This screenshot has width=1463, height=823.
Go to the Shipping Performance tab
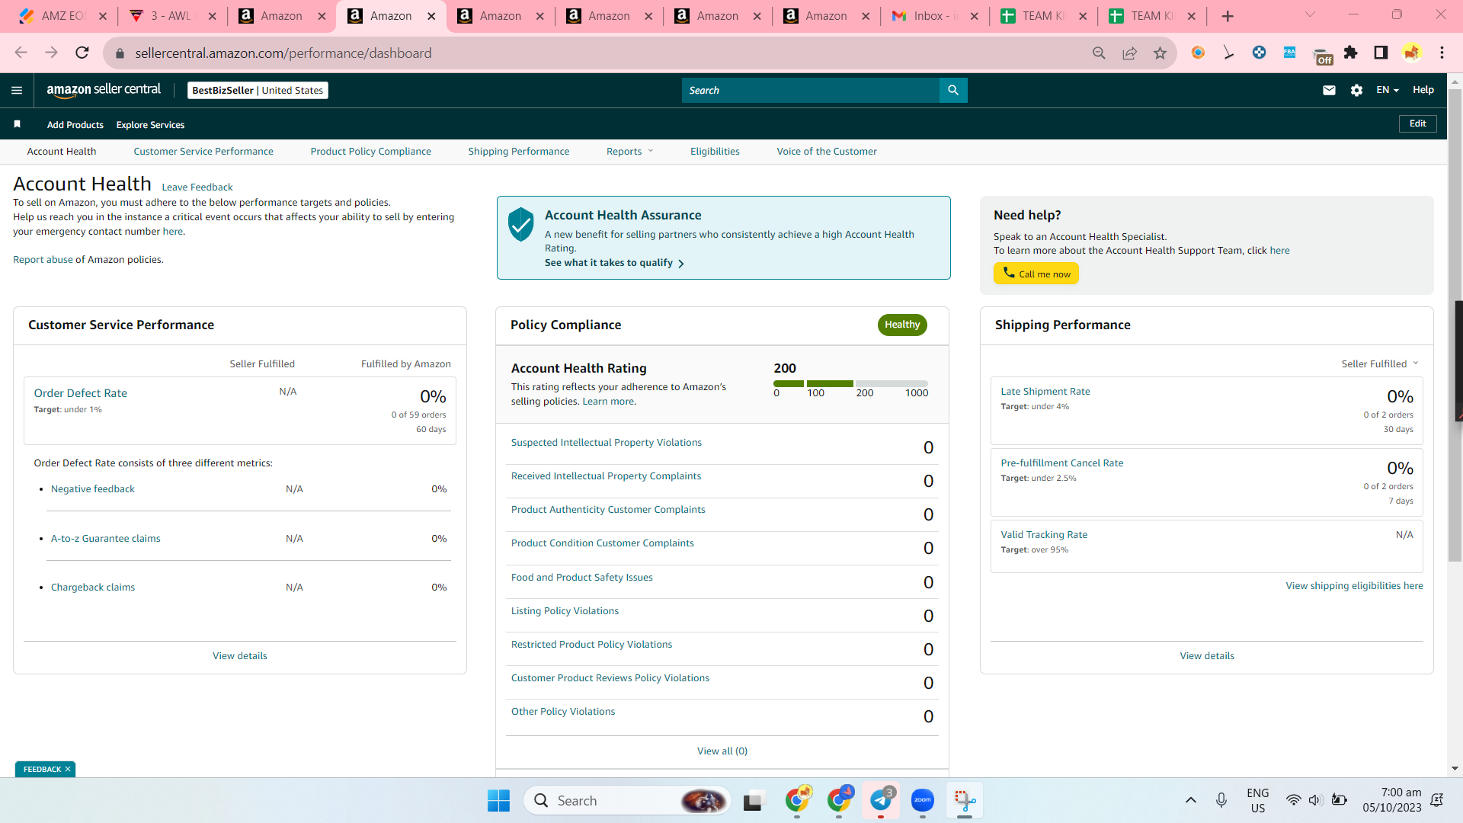(x=519, y=151)
